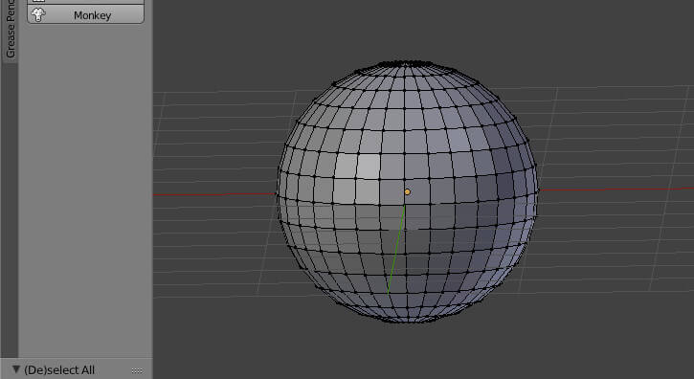Click the green Y axis line inside sphere
The image size is (694, 379).
pyautogui.click(x=396, y=249)
